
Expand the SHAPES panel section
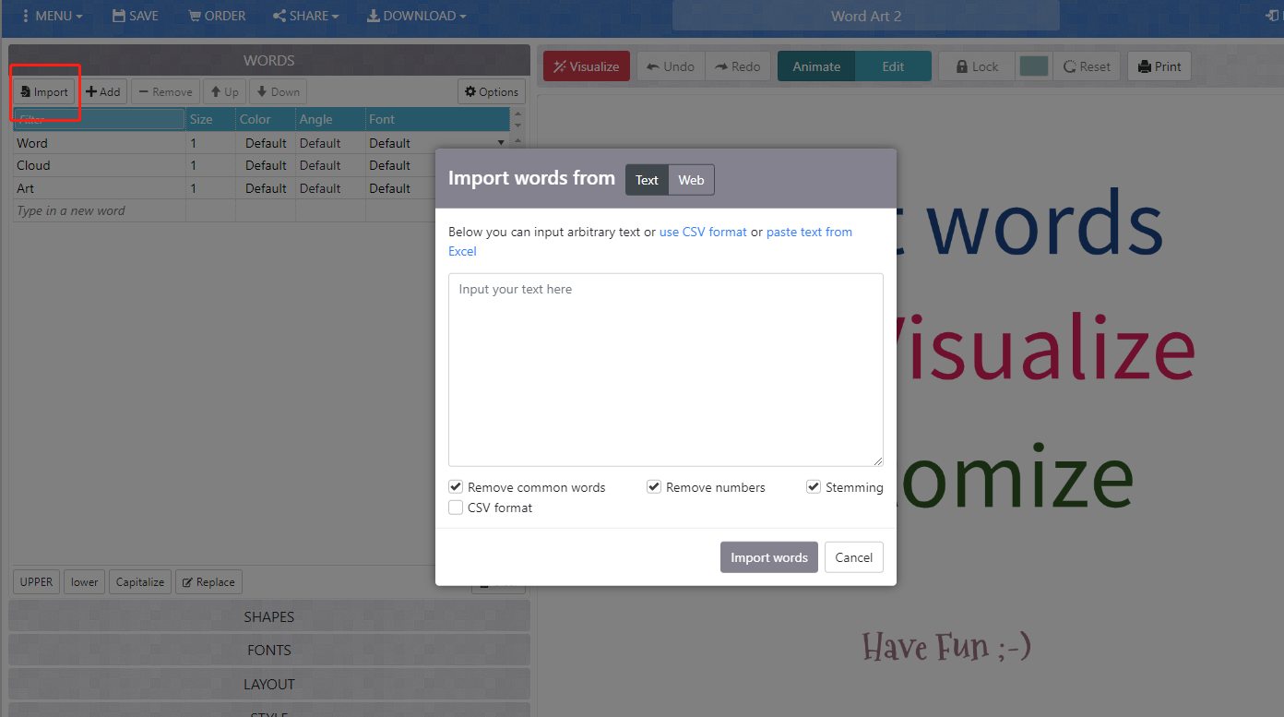[269, 616]
